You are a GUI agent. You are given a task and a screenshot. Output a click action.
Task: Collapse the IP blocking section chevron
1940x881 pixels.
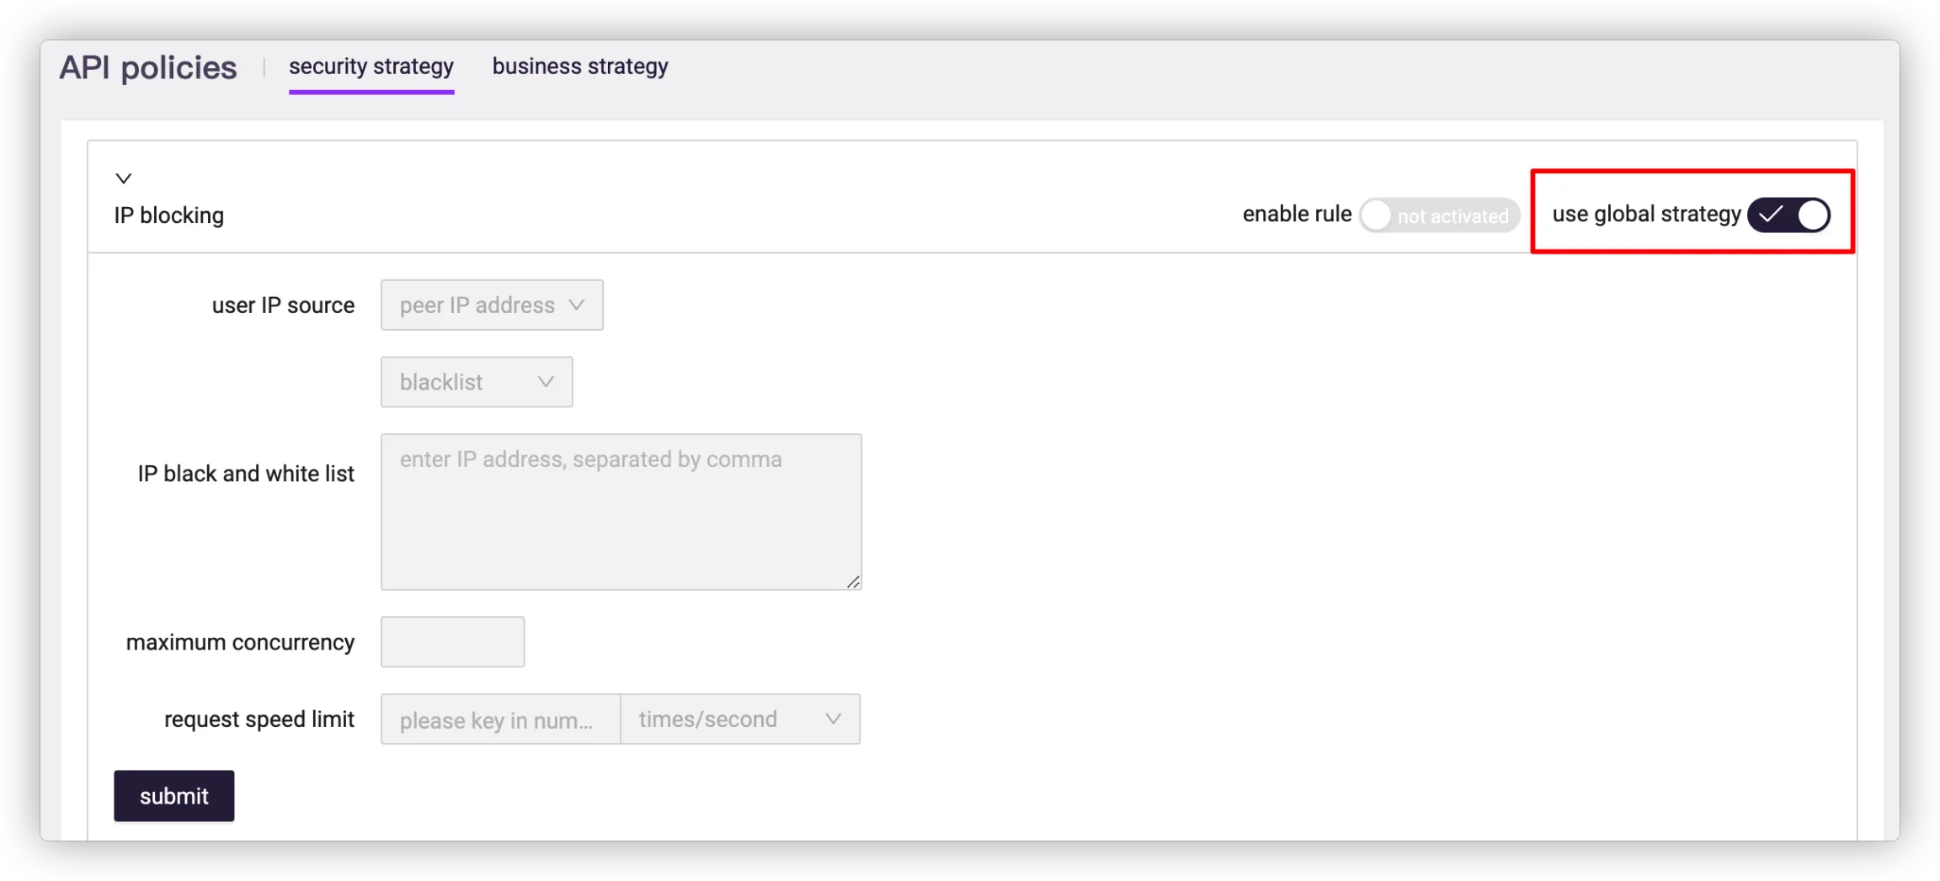pos(124,178)
